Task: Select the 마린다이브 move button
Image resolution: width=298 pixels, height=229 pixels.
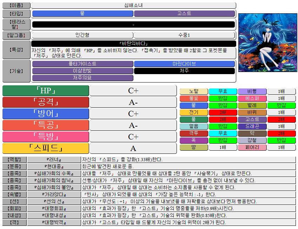Action: click(184, 64)
